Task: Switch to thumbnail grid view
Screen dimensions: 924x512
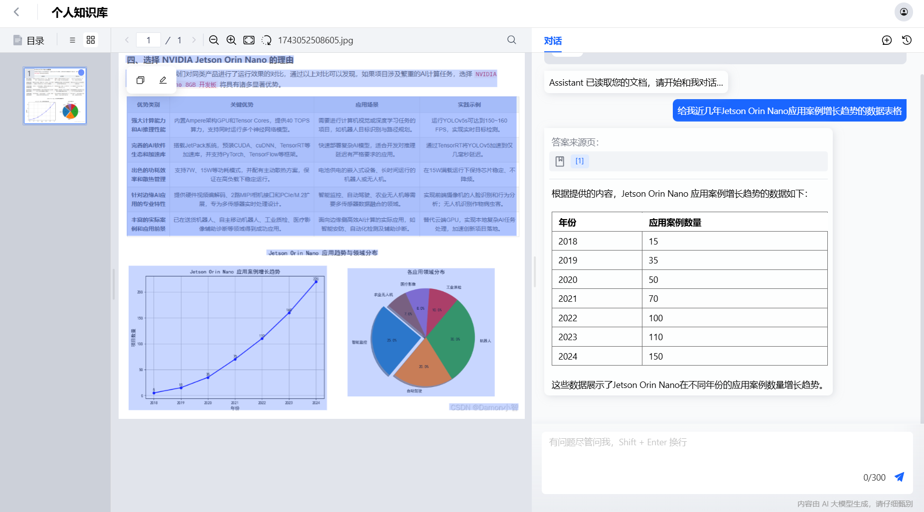Action: [91, 40]
